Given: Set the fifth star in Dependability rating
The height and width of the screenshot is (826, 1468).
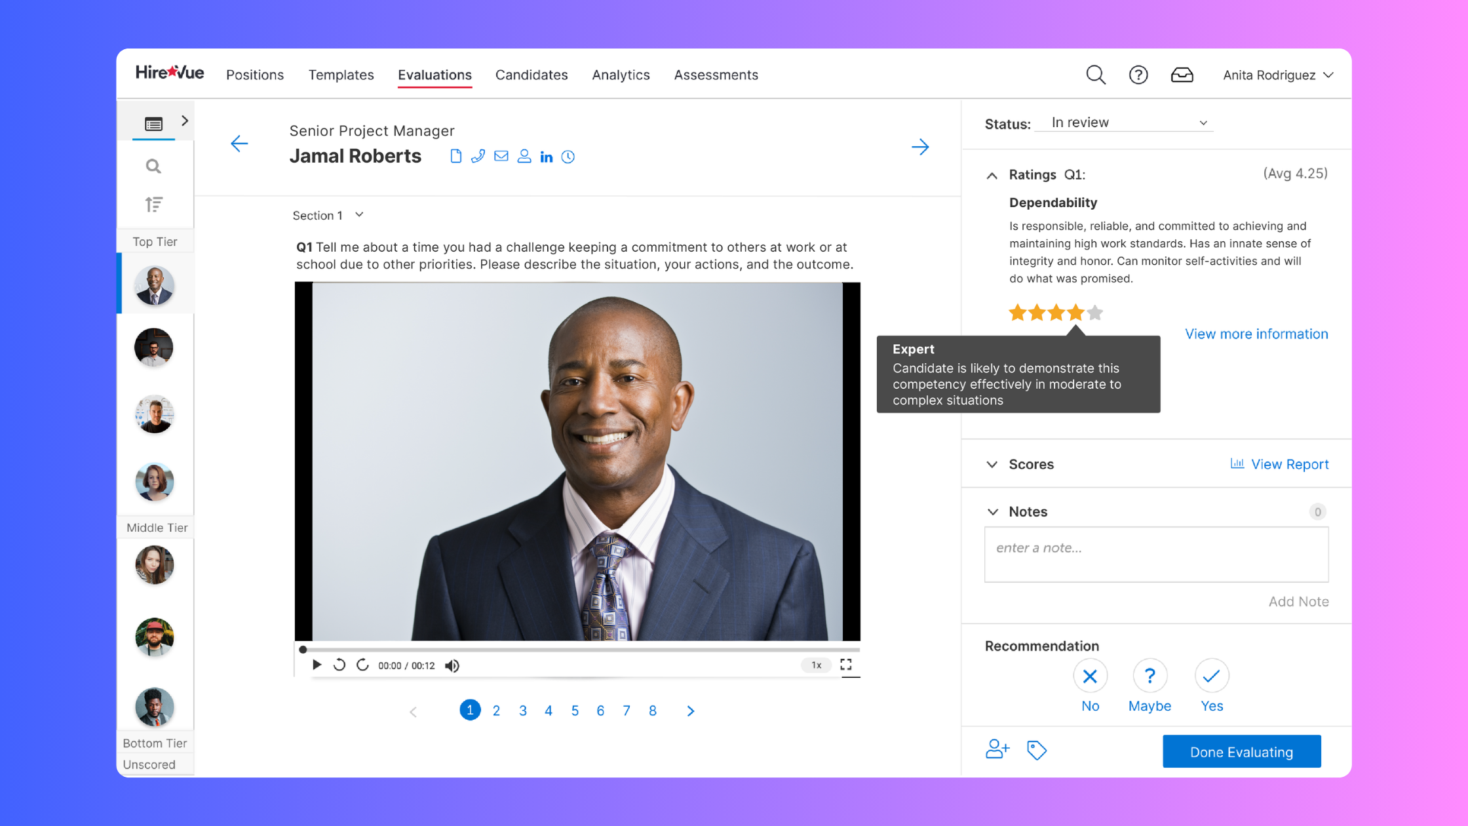Looking at the screenshot, I should pyautogui.click(x=1095, y=313).
